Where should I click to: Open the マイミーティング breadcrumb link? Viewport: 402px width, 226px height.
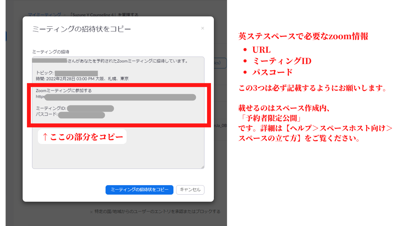pyautogui.click(x=44, y=15)
